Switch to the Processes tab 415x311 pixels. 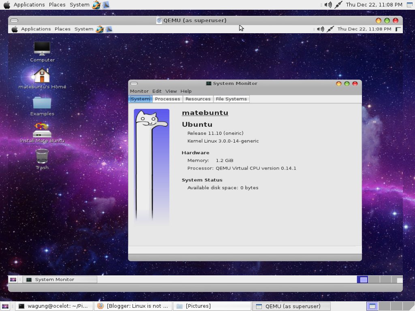167,99
